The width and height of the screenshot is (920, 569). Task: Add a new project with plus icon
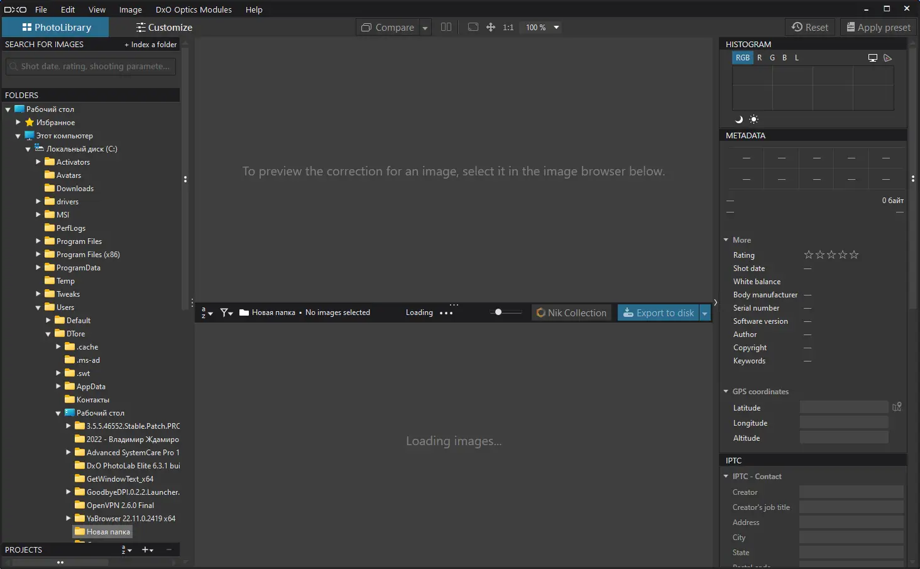pyautogui.click(x=148, y=550)
